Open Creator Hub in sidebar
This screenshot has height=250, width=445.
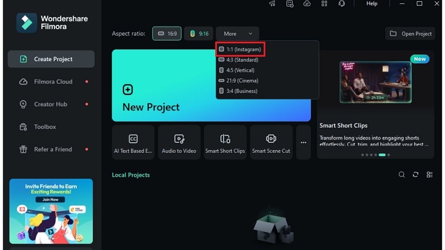coord(51,104)
